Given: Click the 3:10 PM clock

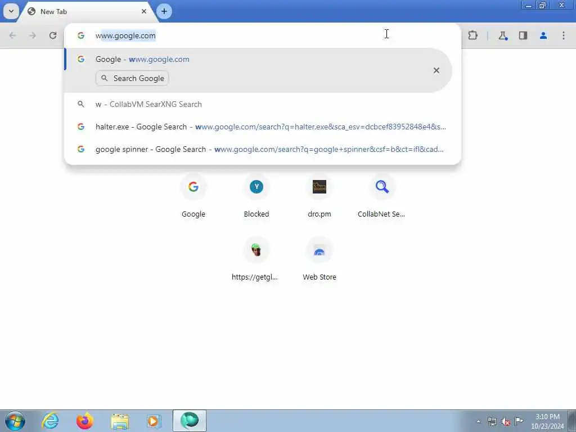Looking at the screenshot, I should coord(547,421).
